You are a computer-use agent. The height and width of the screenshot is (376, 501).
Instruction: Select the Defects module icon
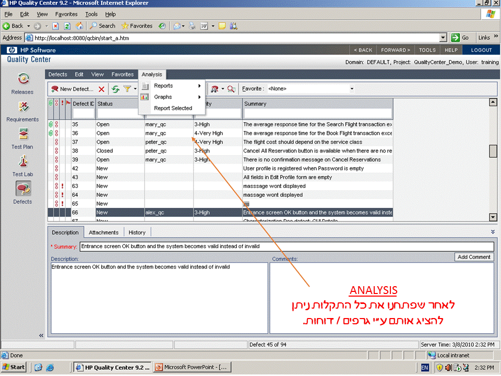[x=23, y=189]
